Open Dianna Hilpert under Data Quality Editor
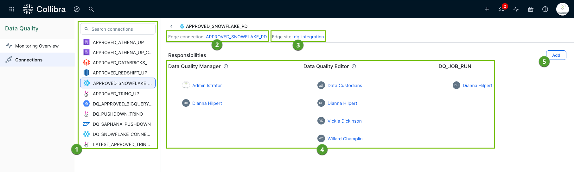The height and width of the screenshot is (172, 574). click(x=342, y=103)
